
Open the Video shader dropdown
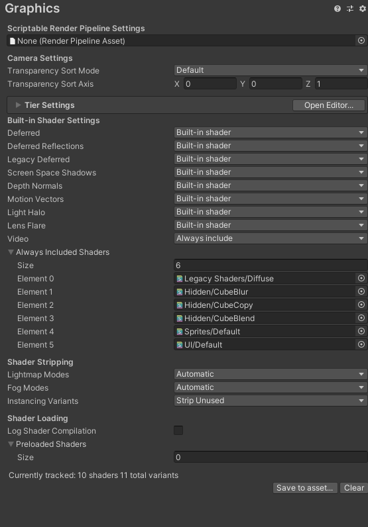point(271,238)
